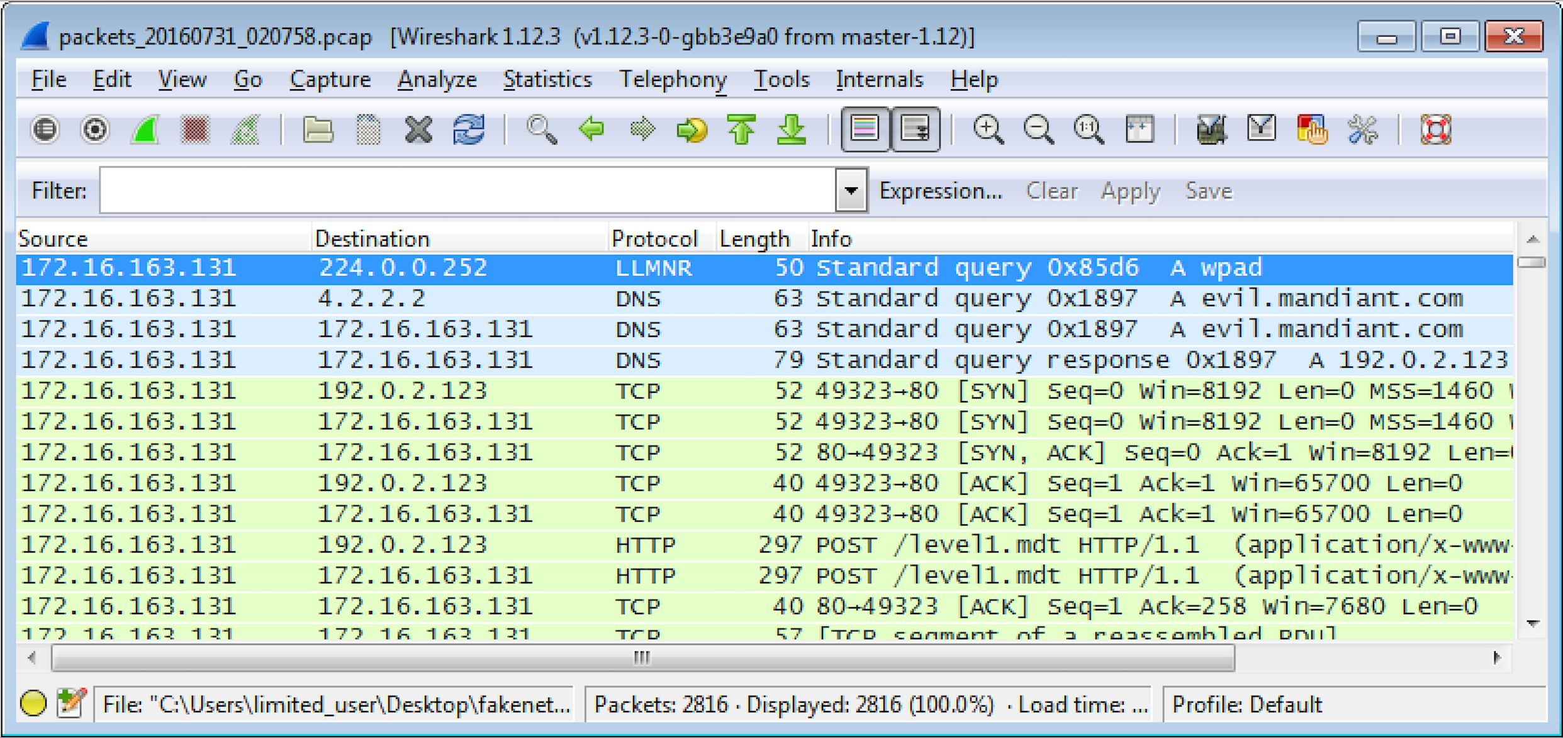The image size is (1563, 738).
Task: Toggle auto scroll in live capture
Action: coord(915,129)
